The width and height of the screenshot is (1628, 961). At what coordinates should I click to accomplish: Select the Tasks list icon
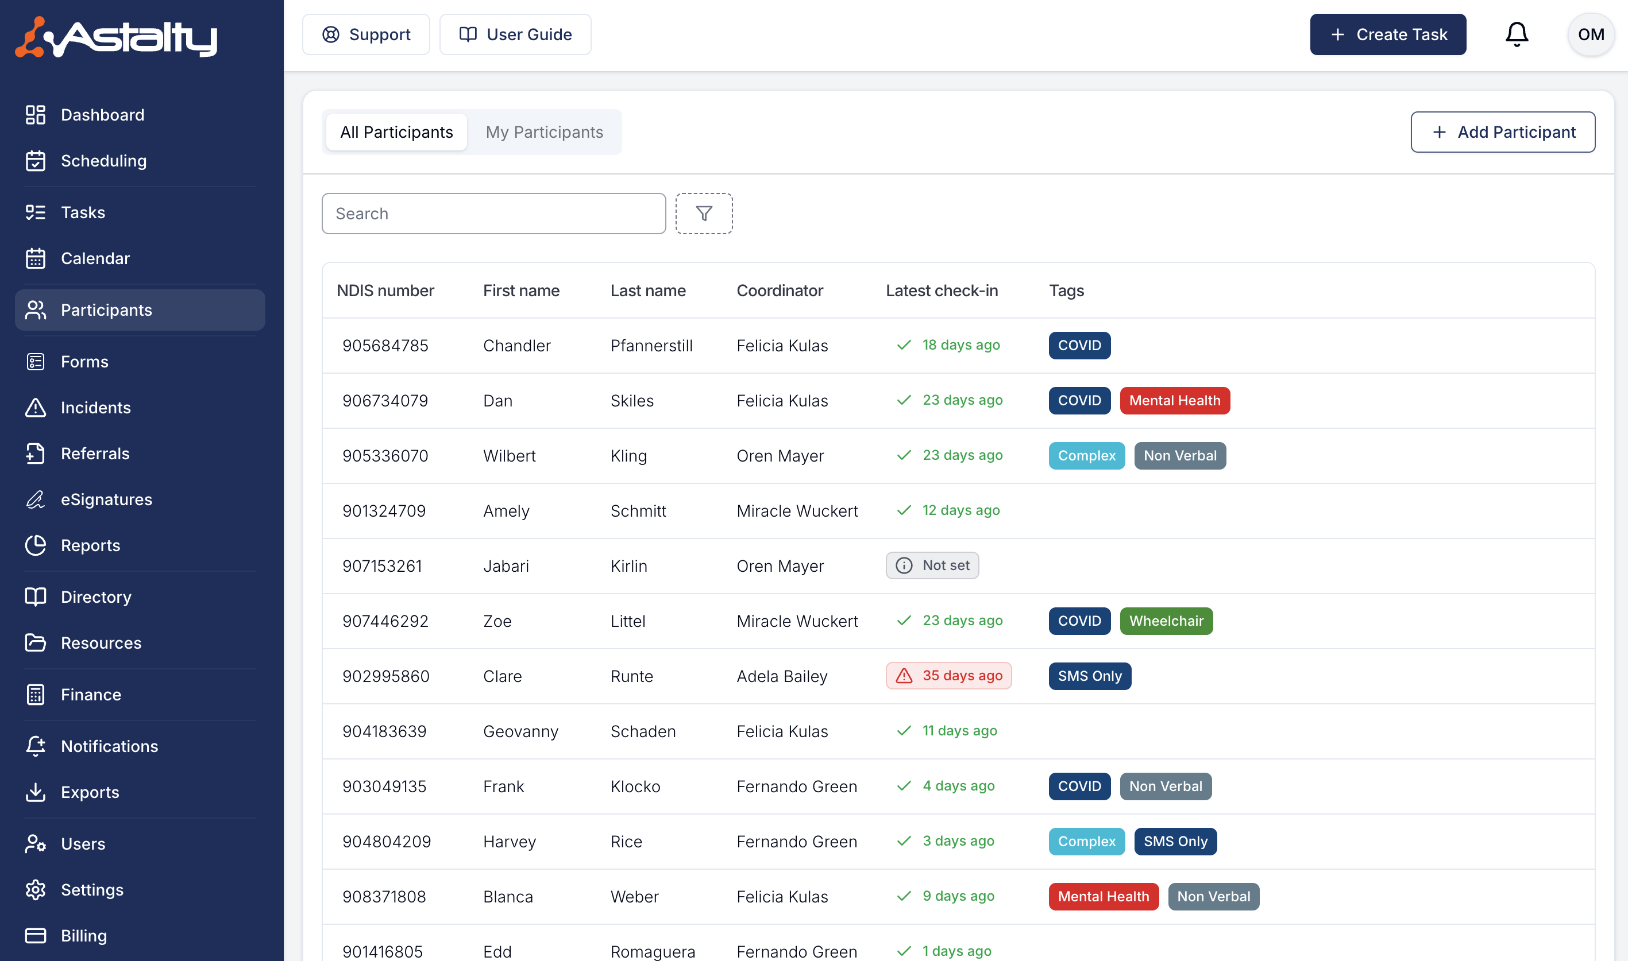pyautogui.click(x=35, y=212)
